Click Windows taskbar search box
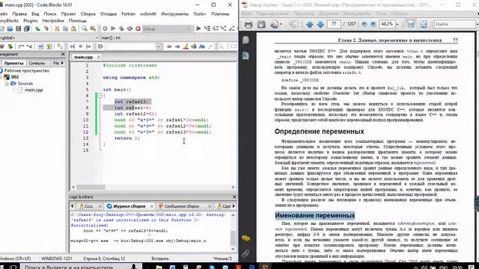 tap(81, 267)
